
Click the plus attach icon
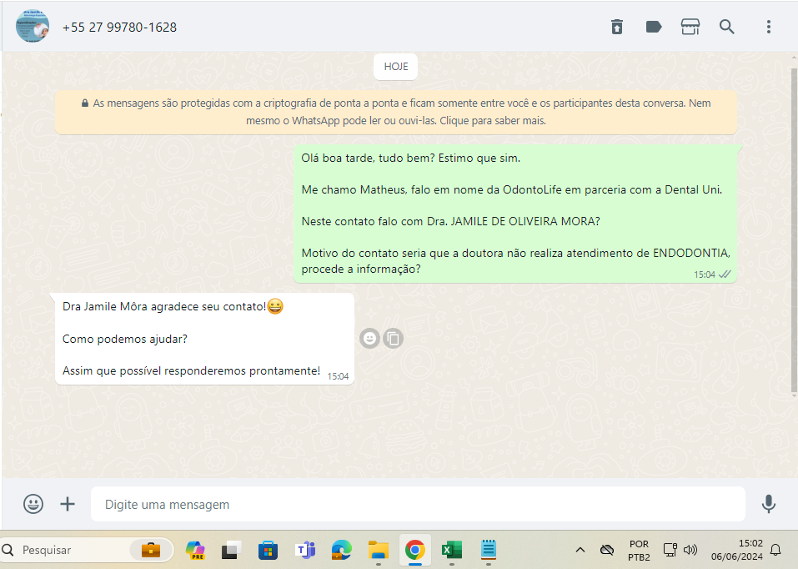click(x=68, y=504)
